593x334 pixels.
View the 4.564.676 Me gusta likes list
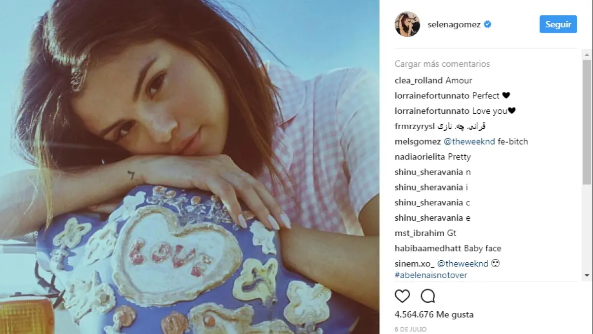[434, 314]
